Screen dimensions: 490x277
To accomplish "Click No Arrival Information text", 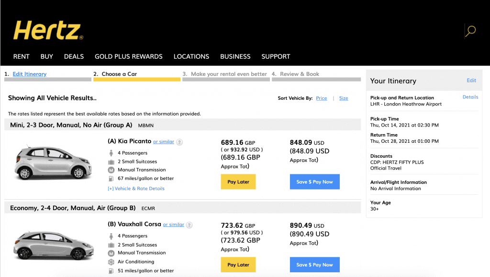I will 396,189.
